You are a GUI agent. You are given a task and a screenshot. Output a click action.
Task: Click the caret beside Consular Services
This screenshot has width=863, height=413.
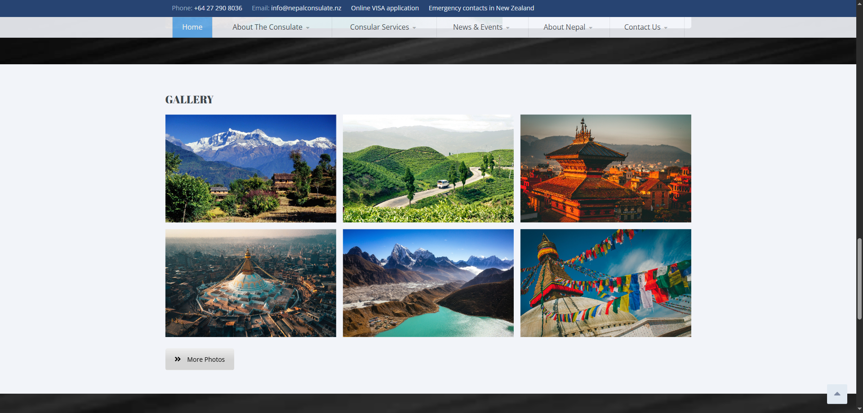pos(414,28)
